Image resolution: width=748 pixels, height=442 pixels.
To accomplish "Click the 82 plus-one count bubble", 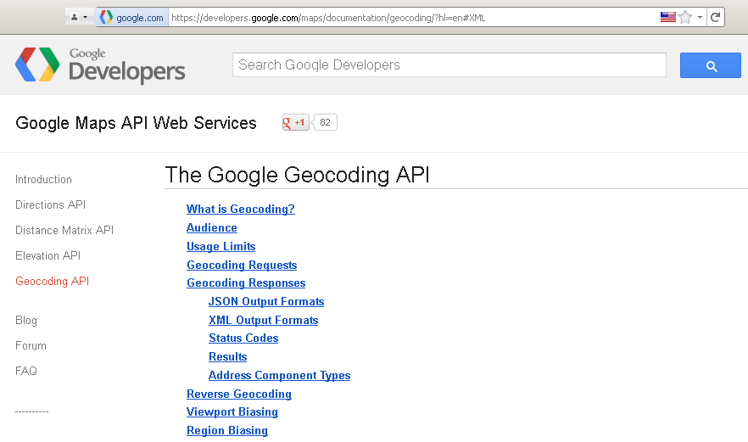I will point(325,123).
